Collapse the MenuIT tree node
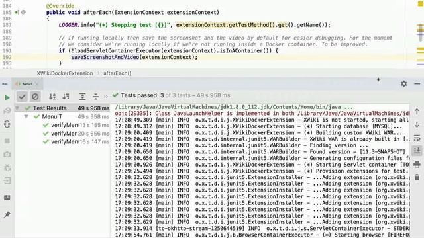 [x=26, y=116]
